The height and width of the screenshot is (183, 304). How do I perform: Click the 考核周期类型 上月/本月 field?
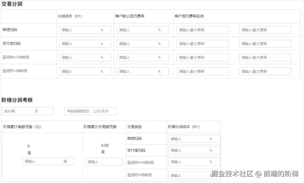click(x=91, y=111)
